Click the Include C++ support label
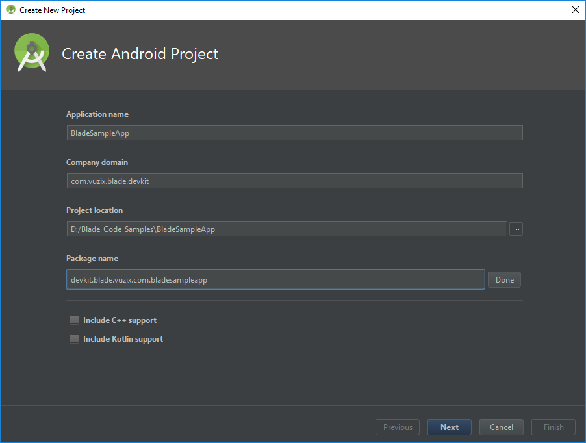The width and height of the screenshot is (586, 443). point(120,320)
